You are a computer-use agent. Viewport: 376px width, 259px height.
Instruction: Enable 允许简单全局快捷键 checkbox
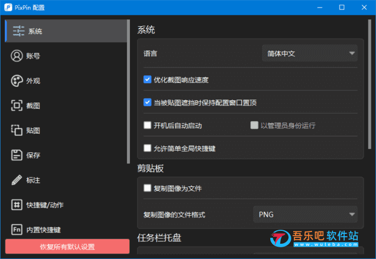(147, 148)
